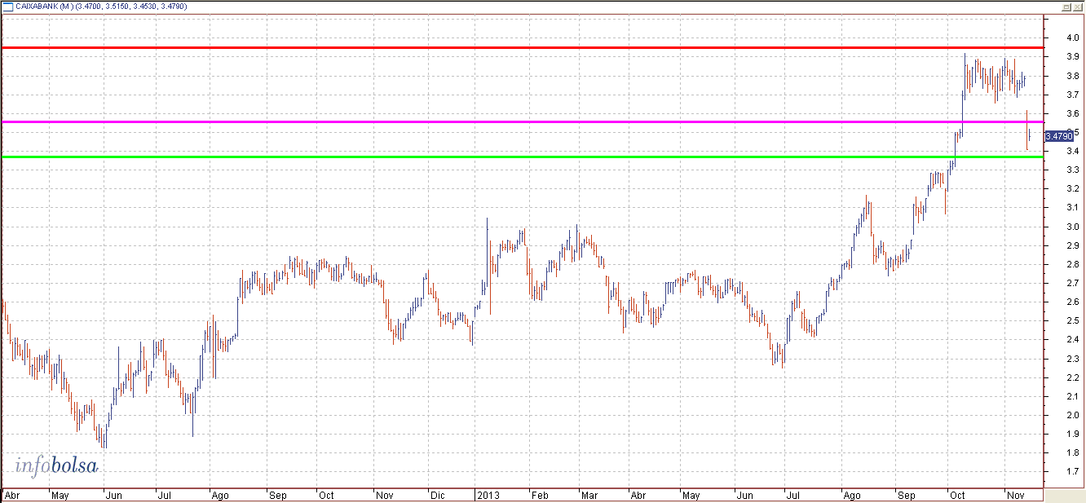Click the Feb month label
The width and height of the screenshot is (1086, 503).
[539, 495]
